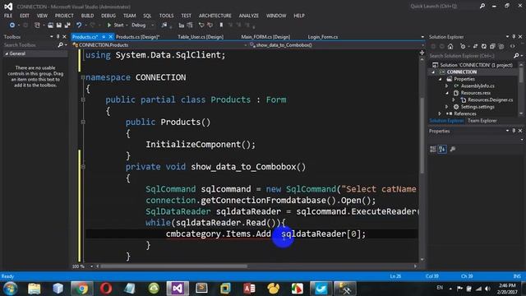Click the Undo toolbar icon

coord(79,25)
